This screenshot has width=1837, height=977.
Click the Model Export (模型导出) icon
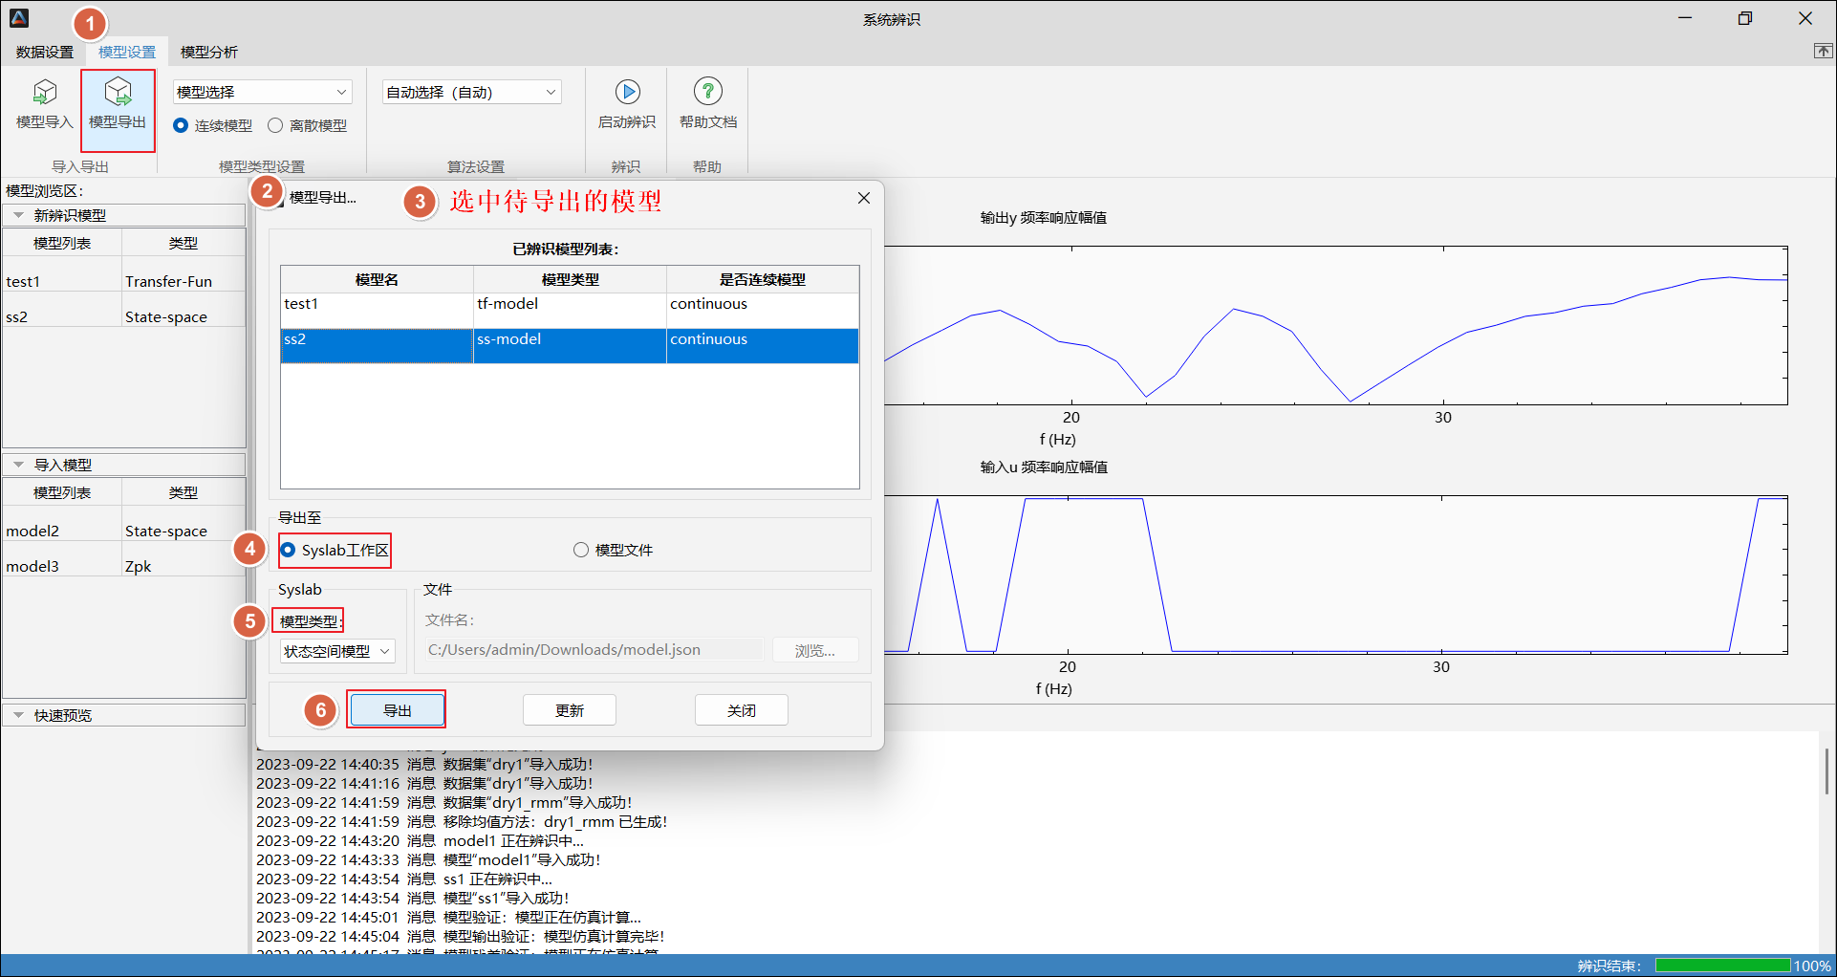click(x=118, y=93)
